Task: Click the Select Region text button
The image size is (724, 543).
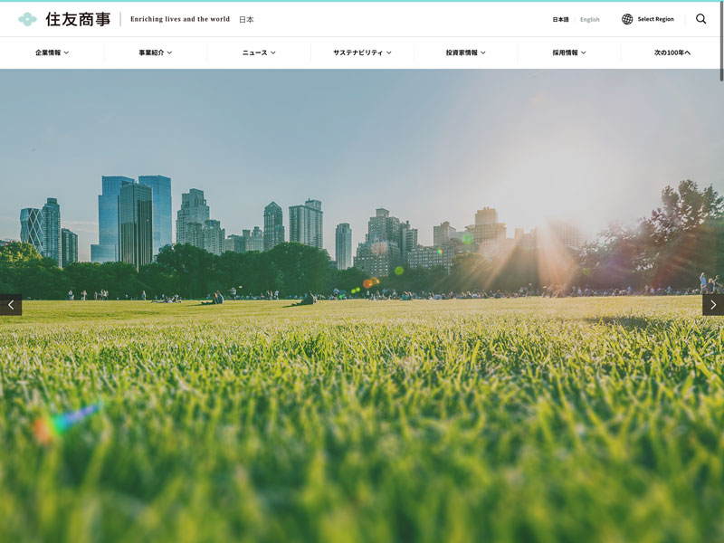Action: (x=655, y=19)
